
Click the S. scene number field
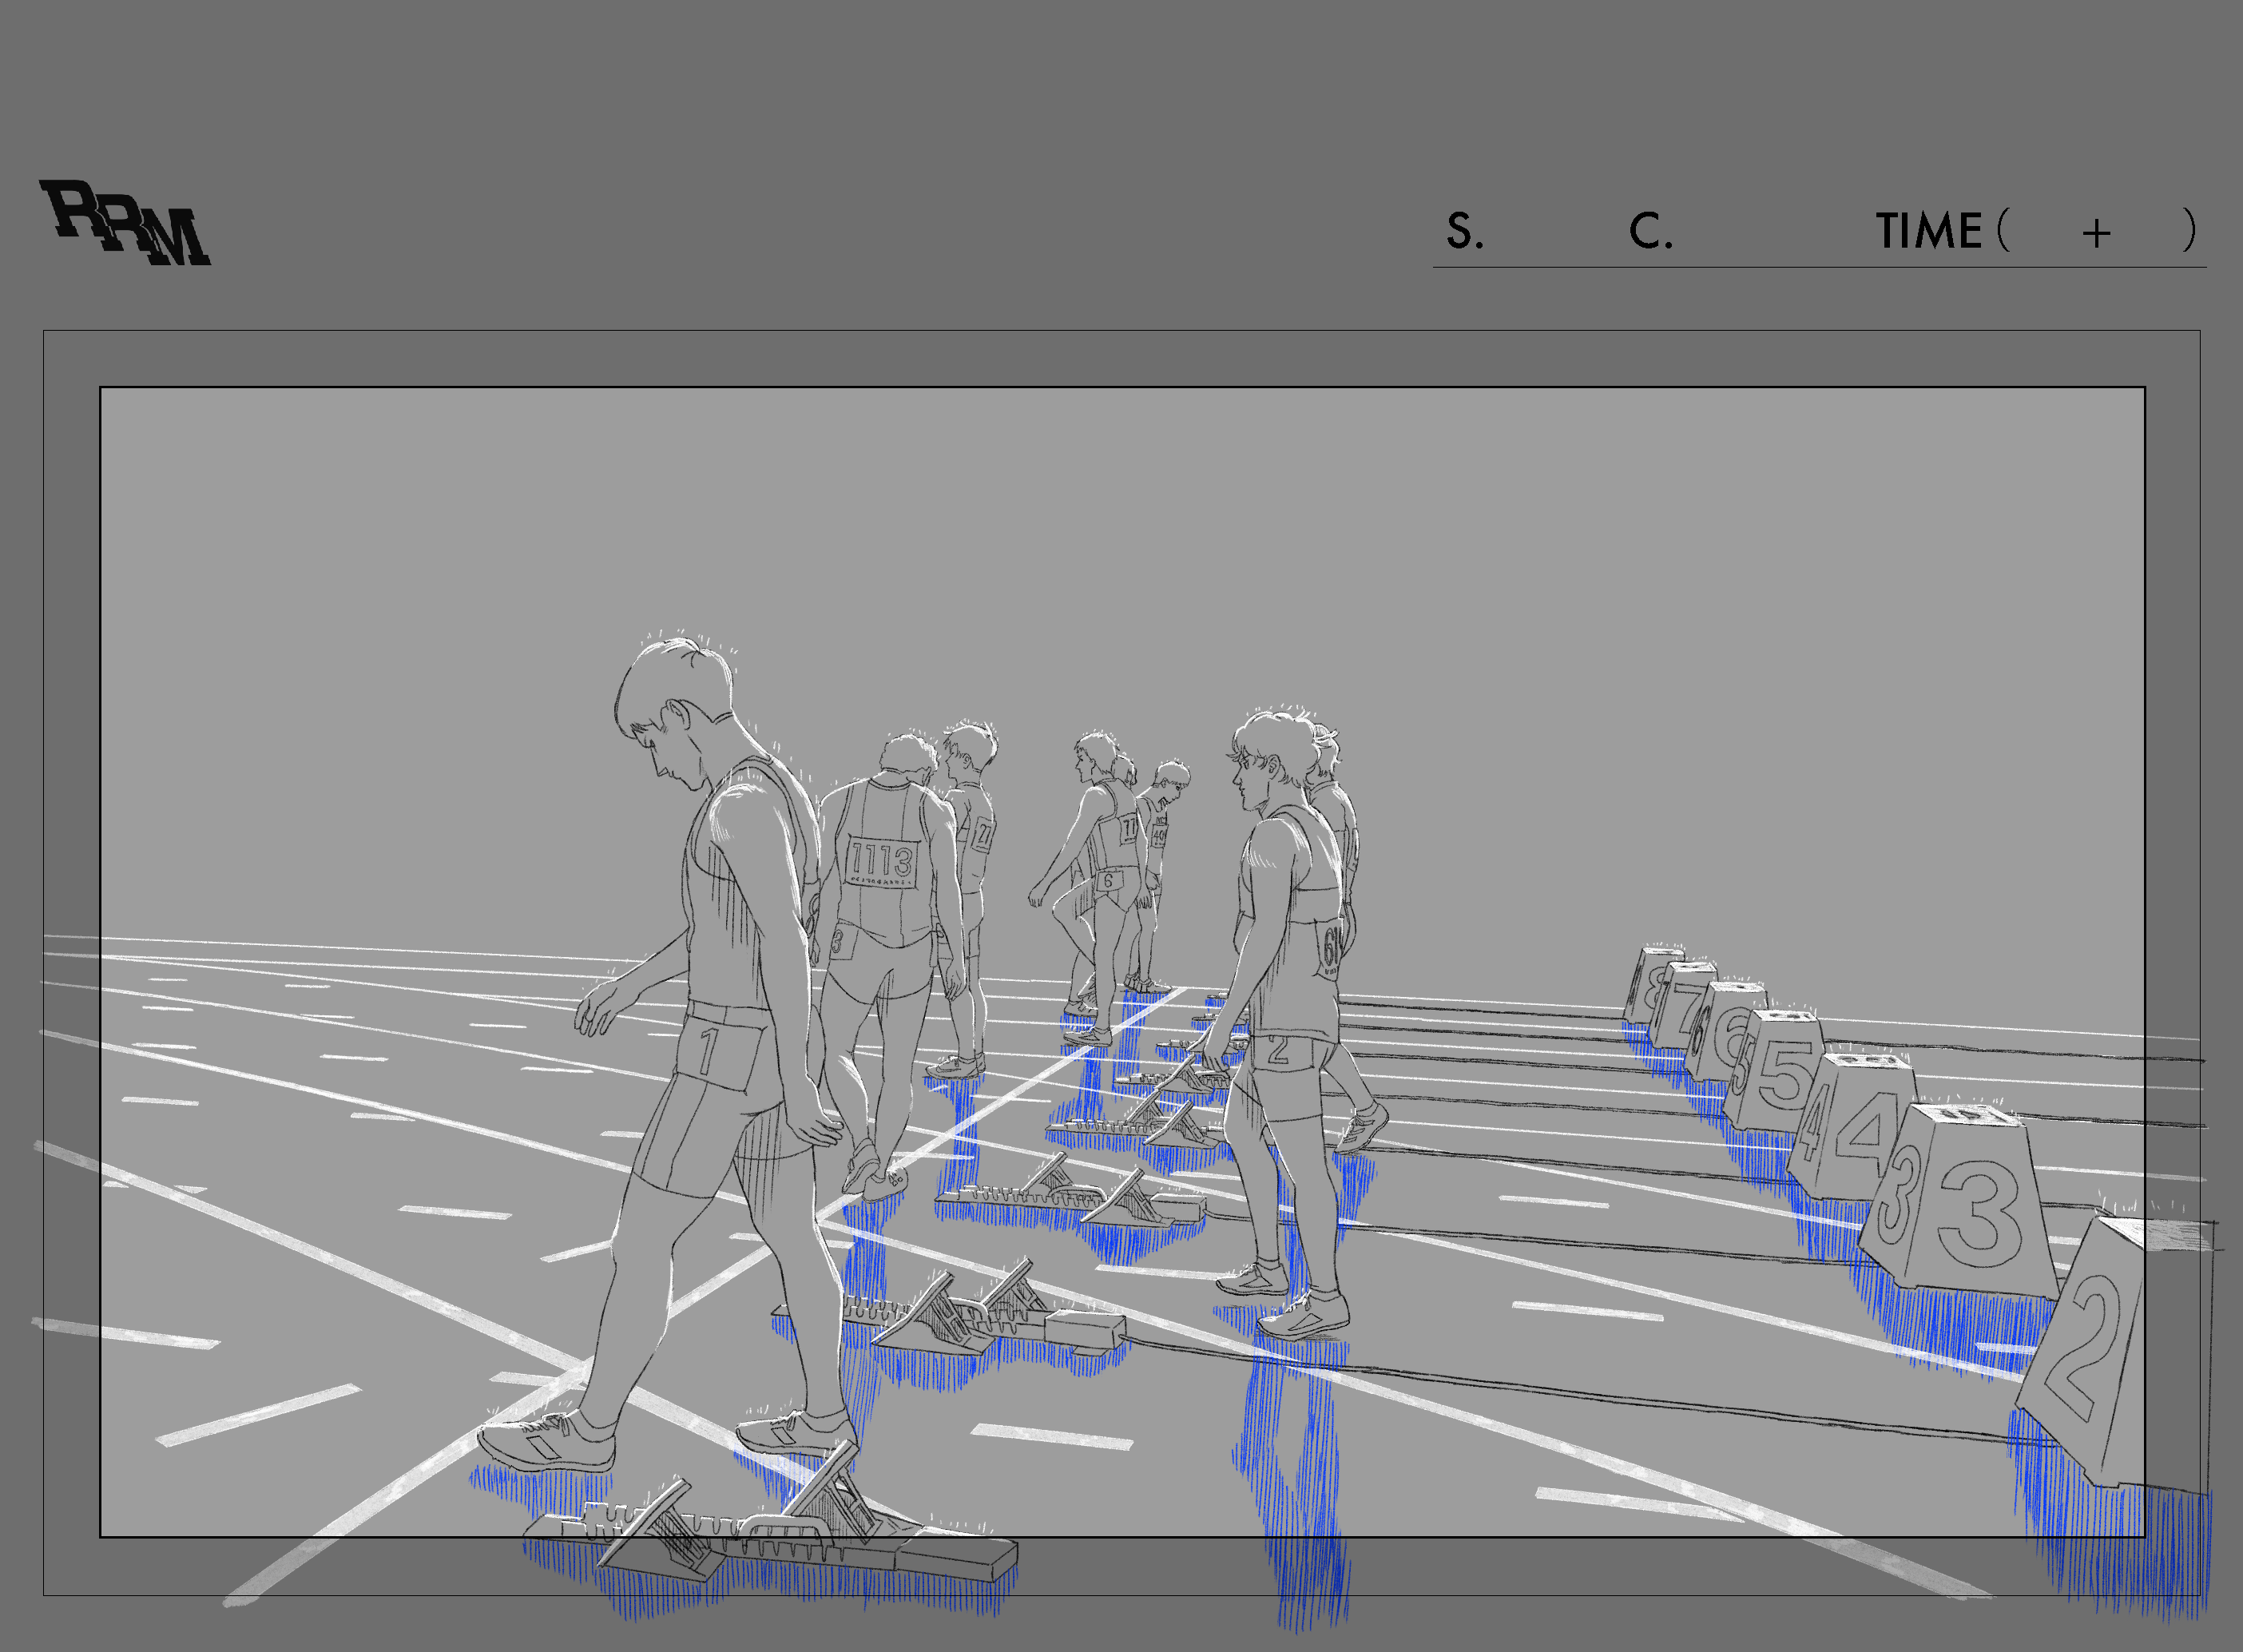tap(1464, 231)
